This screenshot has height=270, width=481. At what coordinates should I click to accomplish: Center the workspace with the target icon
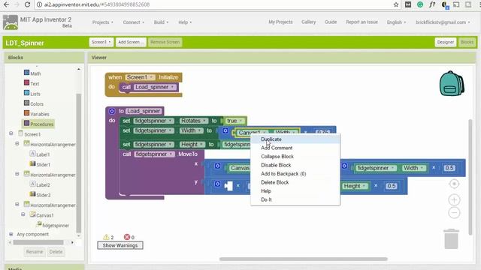tap(454, 184)
